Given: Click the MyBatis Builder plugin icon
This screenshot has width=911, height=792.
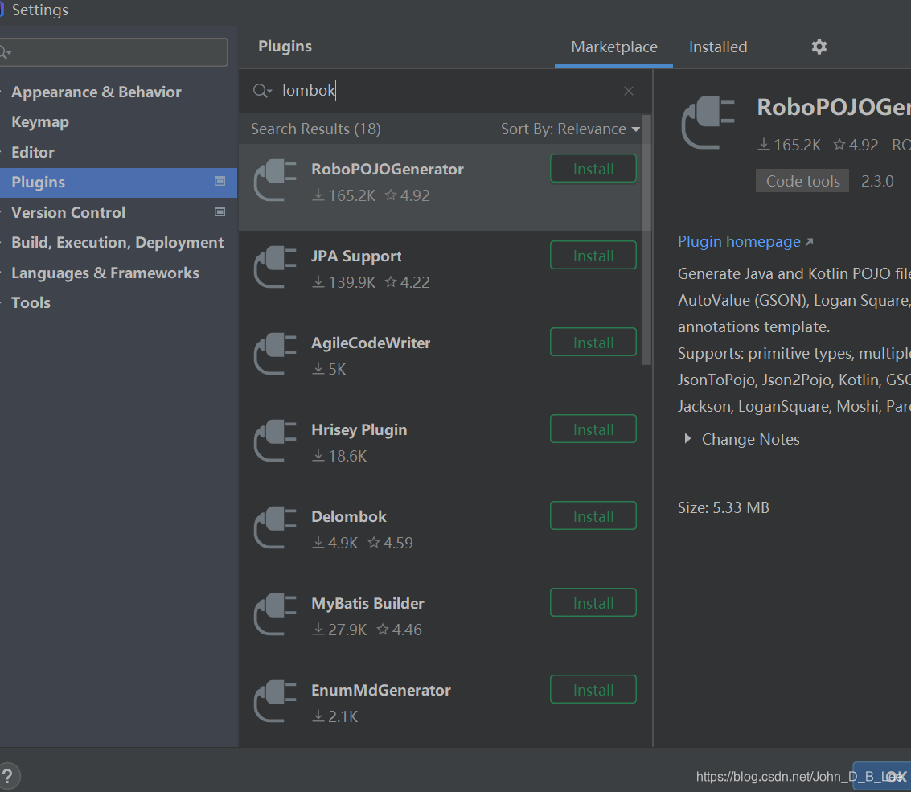Looking at the screenshot, I should [276, 614].
